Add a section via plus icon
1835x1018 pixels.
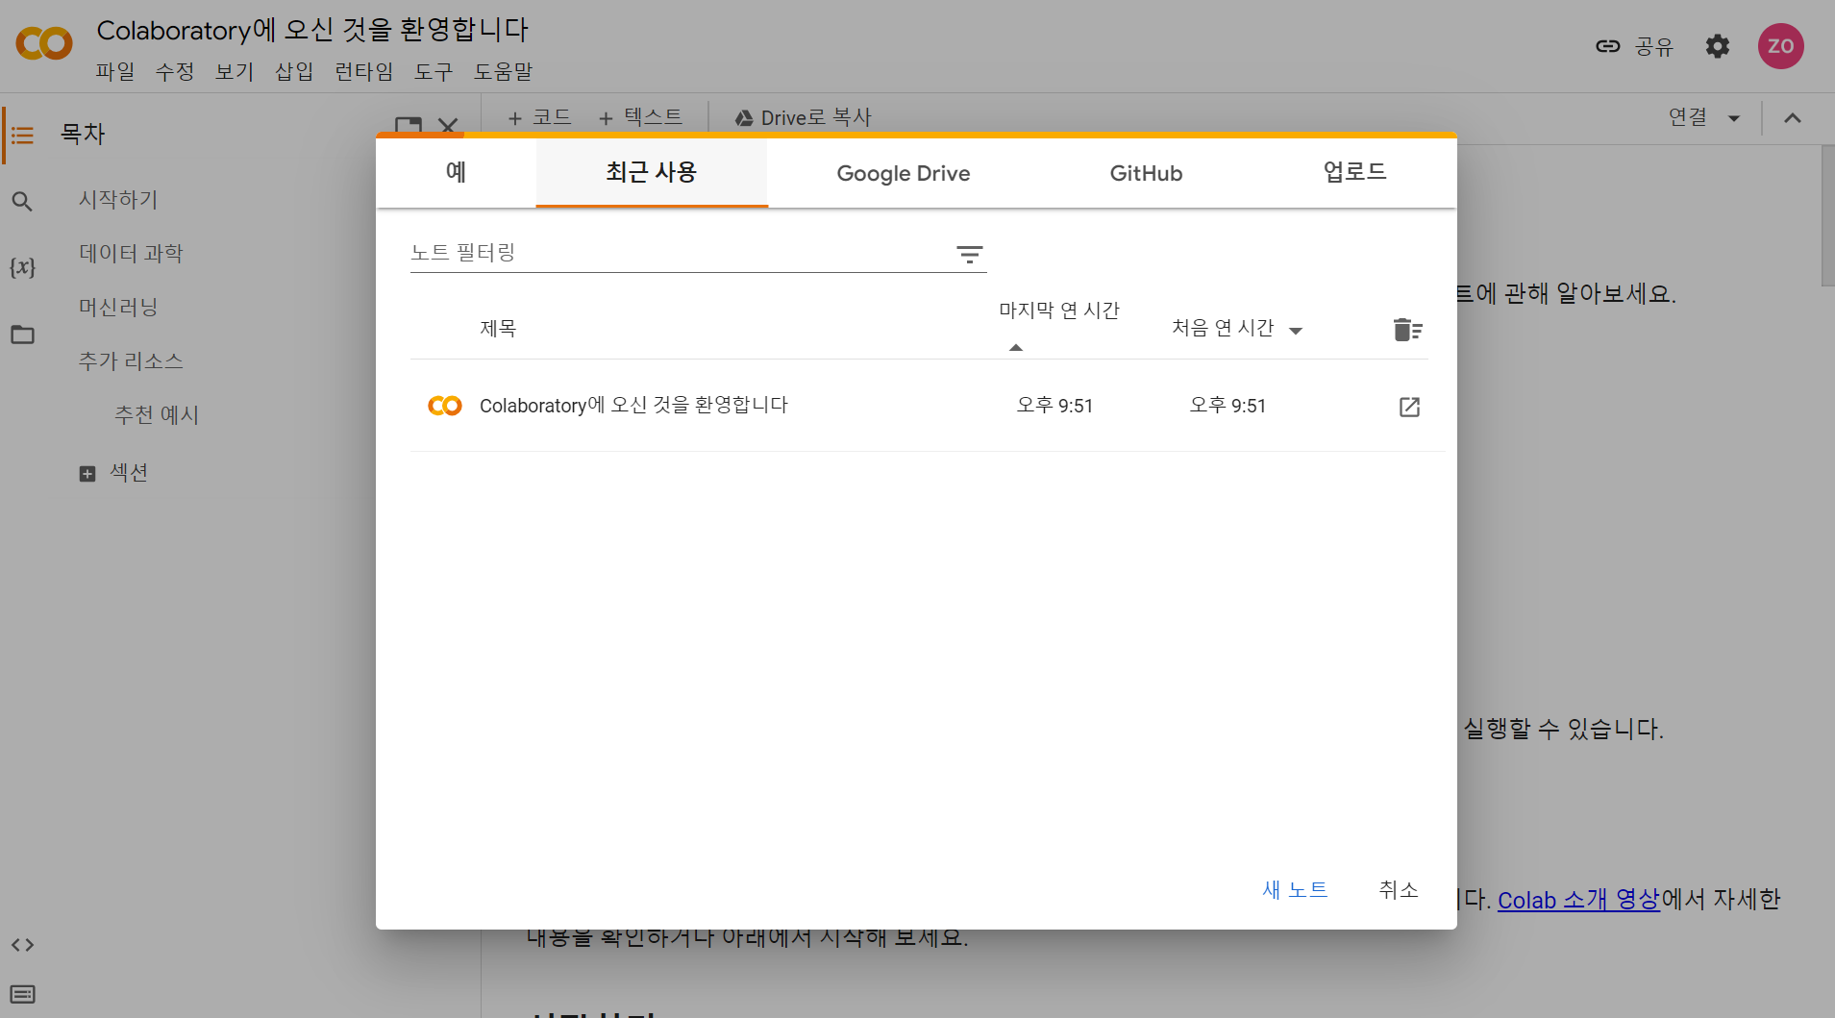(x=87, y=474)
